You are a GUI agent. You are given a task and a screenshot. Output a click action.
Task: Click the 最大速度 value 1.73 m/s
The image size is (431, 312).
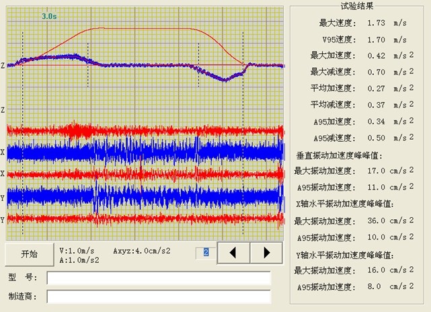click(378, 23)
